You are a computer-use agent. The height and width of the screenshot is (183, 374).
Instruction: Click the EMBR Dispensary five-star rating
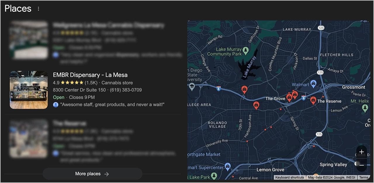[72, 83]
